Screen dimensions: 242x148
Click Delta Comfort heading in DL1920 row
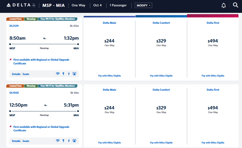161,90
